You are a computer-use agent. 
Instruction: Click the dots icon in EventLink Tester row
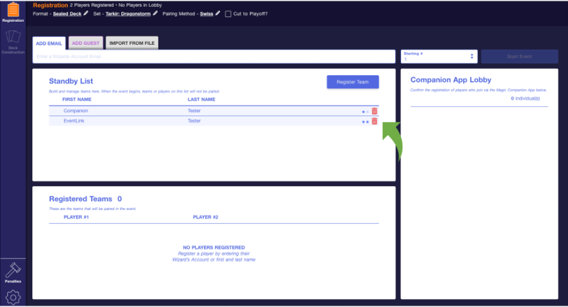point(365,121)
